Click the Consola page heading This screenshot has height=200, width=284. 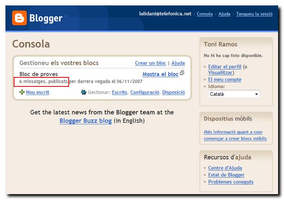[31, 44]
